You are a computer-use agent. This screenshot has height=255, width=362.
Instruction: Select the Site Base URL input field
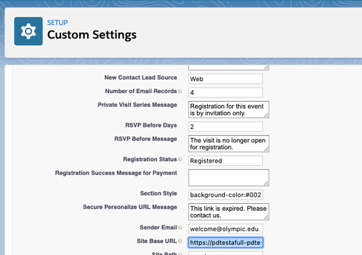(225, 242)
